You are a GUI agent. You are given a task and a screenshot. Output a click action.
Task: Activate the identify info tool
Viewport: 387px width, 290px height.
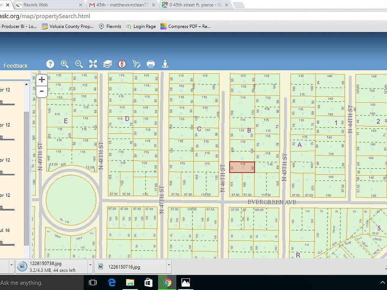(122, 64)
